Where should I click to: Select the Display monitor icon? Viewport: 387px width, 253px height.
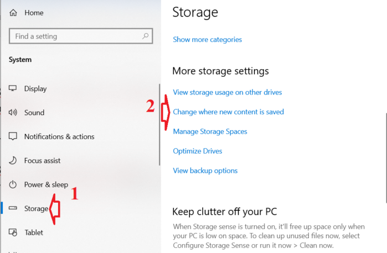click(x=13, y=88)
